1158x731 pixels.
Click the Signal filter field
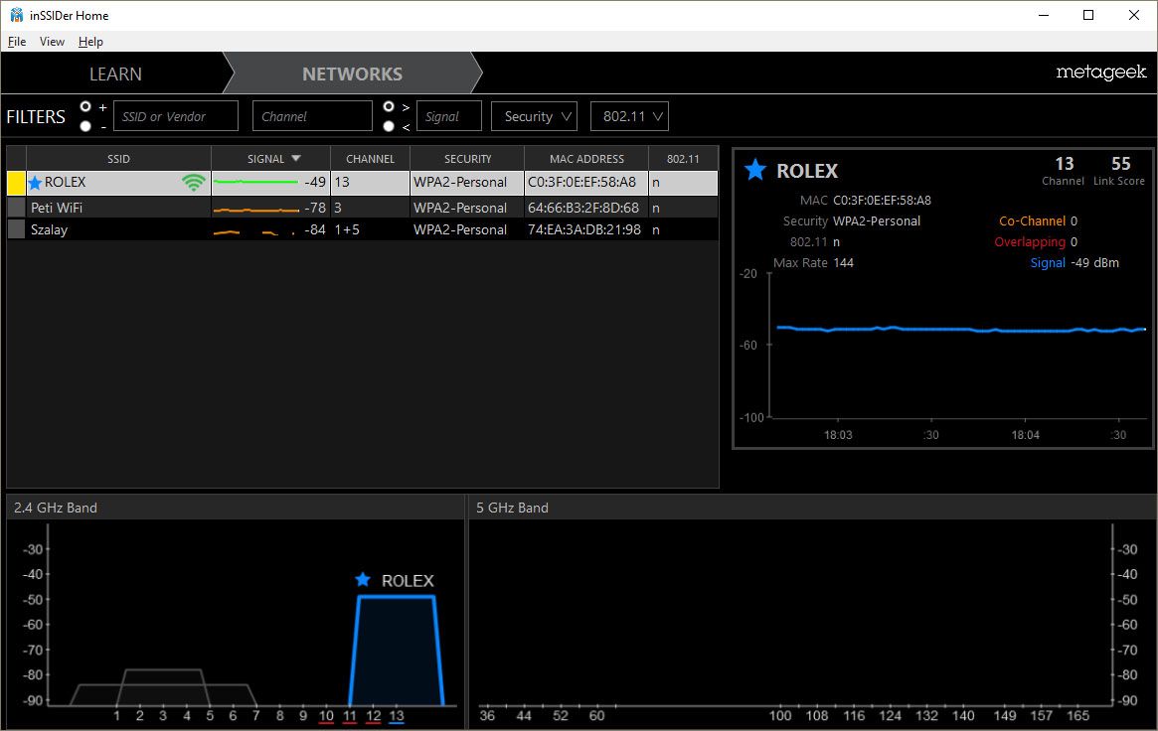(449, 116)
